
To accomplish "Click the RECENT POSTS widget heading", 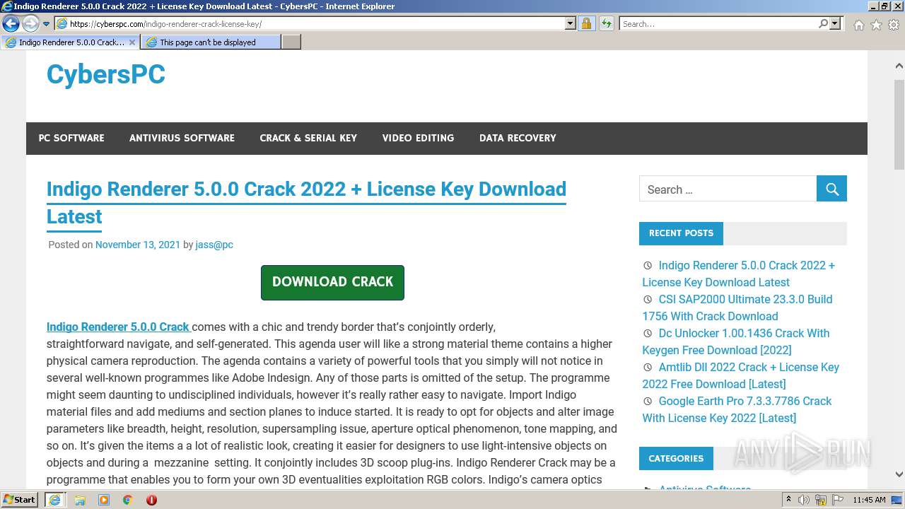I will (x=681, y=233).
